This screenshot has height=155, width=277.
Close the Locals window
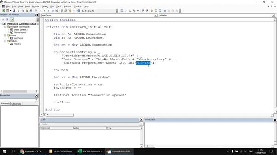(142, 120)
